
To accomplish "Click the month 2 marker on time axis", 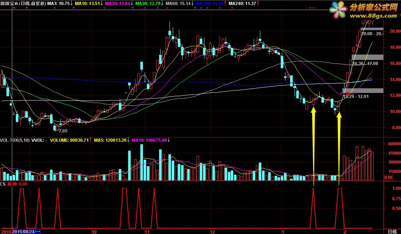I will pyautogui.click(x=345, y=232).
